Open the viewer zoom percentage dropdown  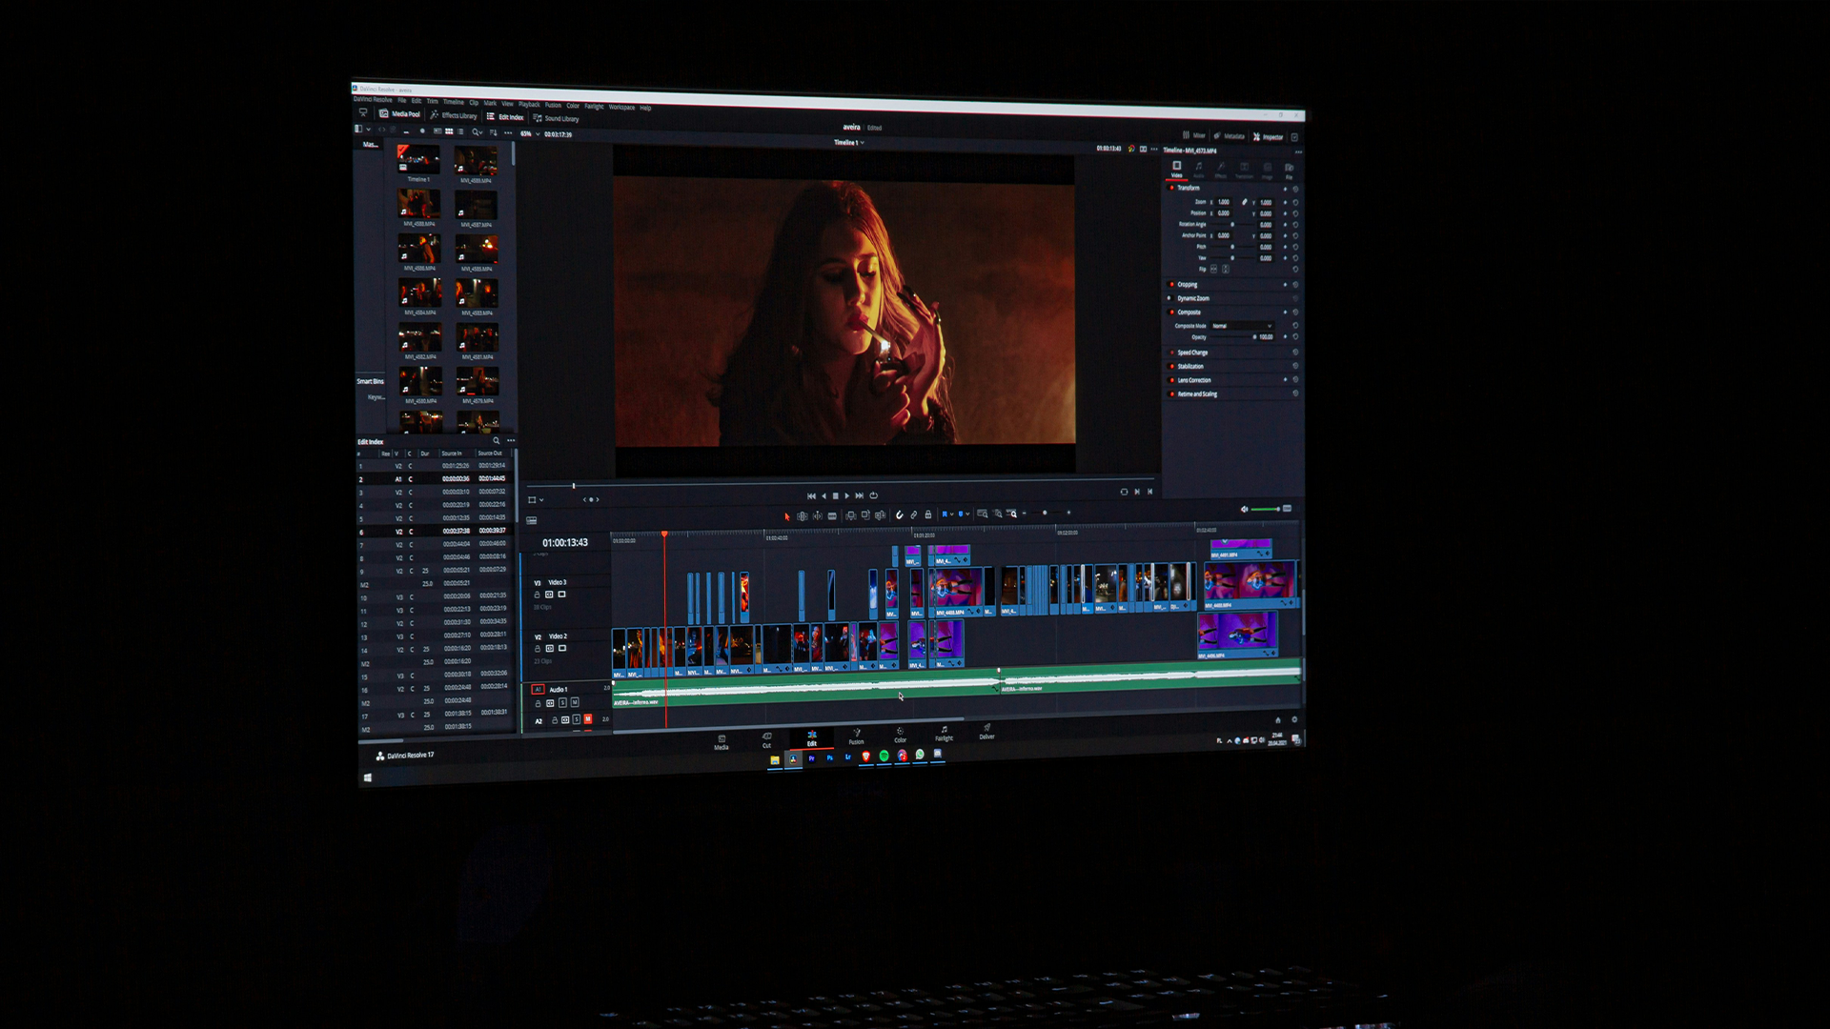point(529,134)
